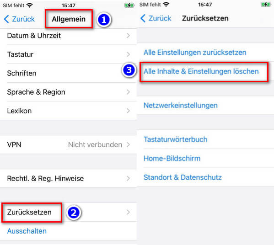The image size is (274, 245).
Task: Tap Netzwerkeinstellungen reset option
Action: 181,105
